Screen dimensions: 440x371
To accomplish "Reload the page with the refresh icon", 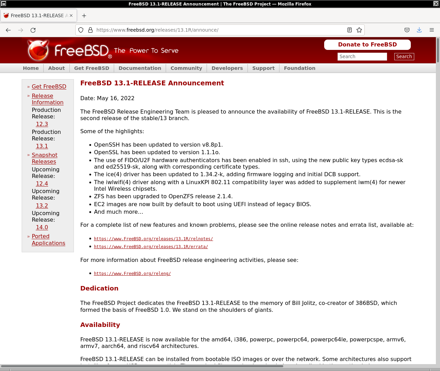I will (x=33, y=30).
